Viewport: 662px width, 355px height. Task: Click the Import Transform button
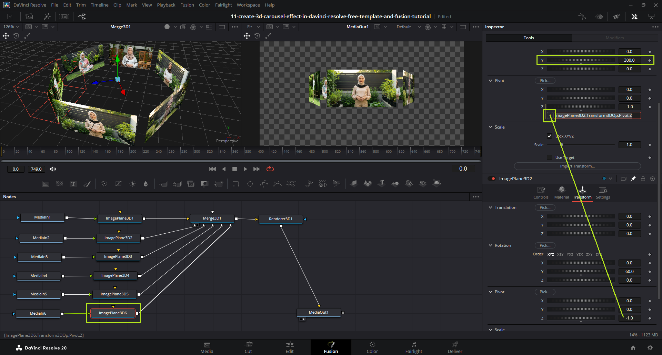point(577,166)
